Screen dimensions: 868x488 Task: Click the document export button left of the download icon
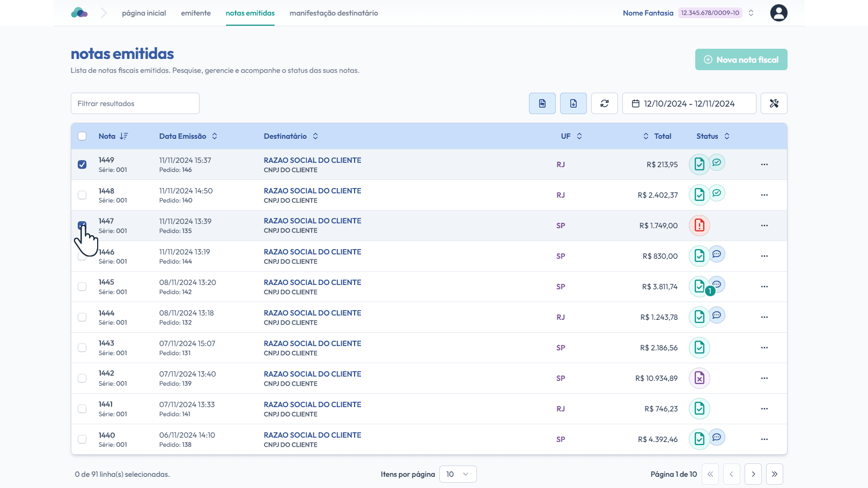542,103
